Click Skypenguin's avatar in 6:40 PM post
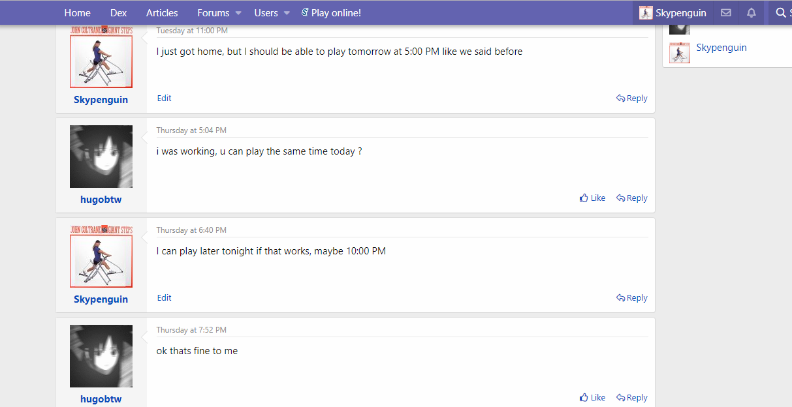 [101, 256]
